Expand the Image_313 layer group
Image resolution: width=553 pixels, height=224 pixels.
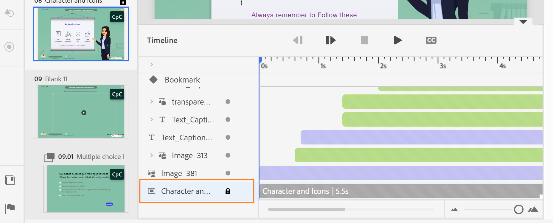point(152,155)
